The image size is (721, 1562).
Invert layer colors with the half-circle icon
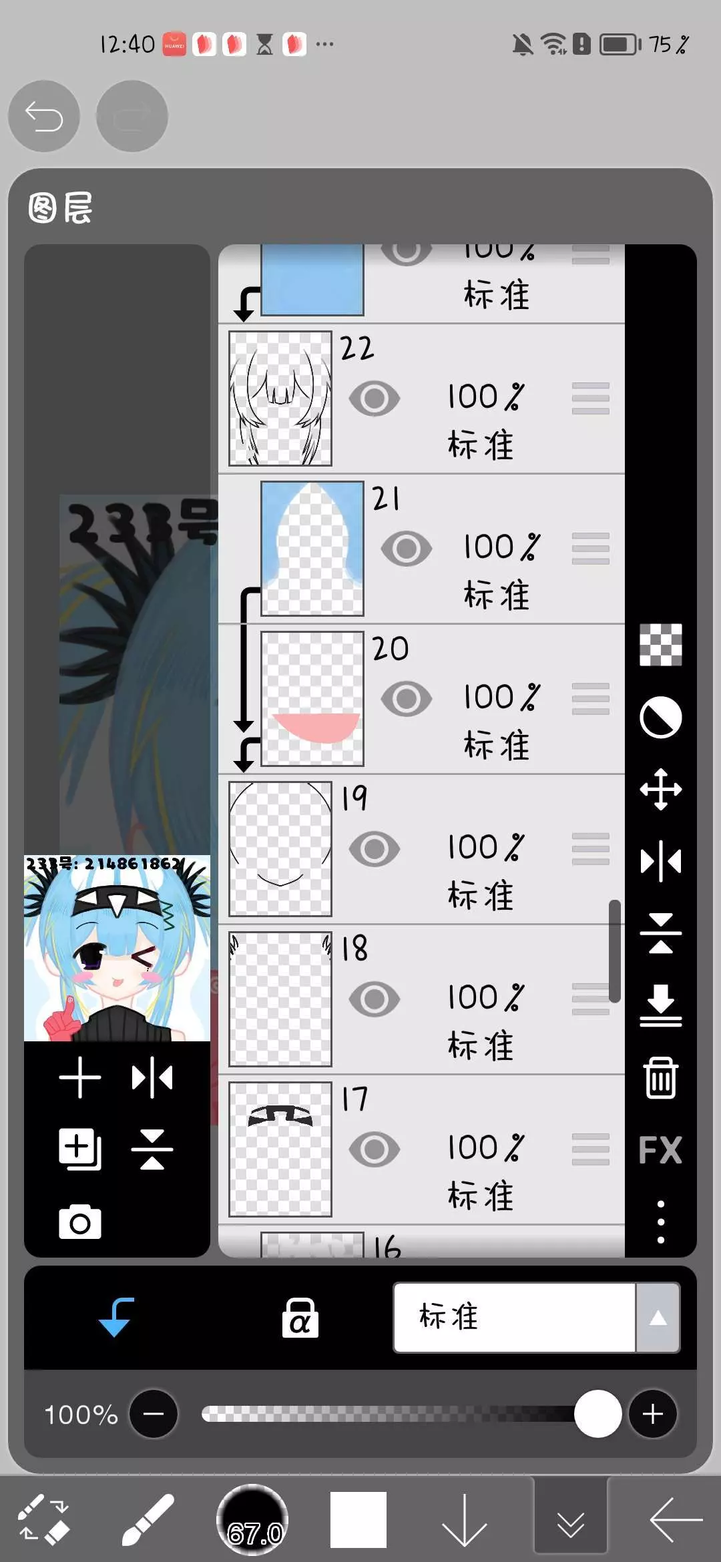[x=660, y=718]
